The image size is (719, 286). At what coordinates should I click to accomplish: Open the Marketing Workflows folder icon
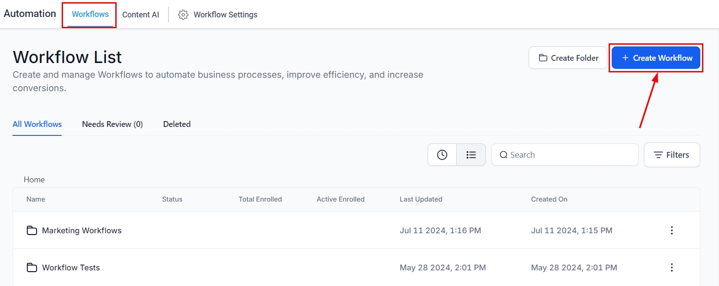32,231
